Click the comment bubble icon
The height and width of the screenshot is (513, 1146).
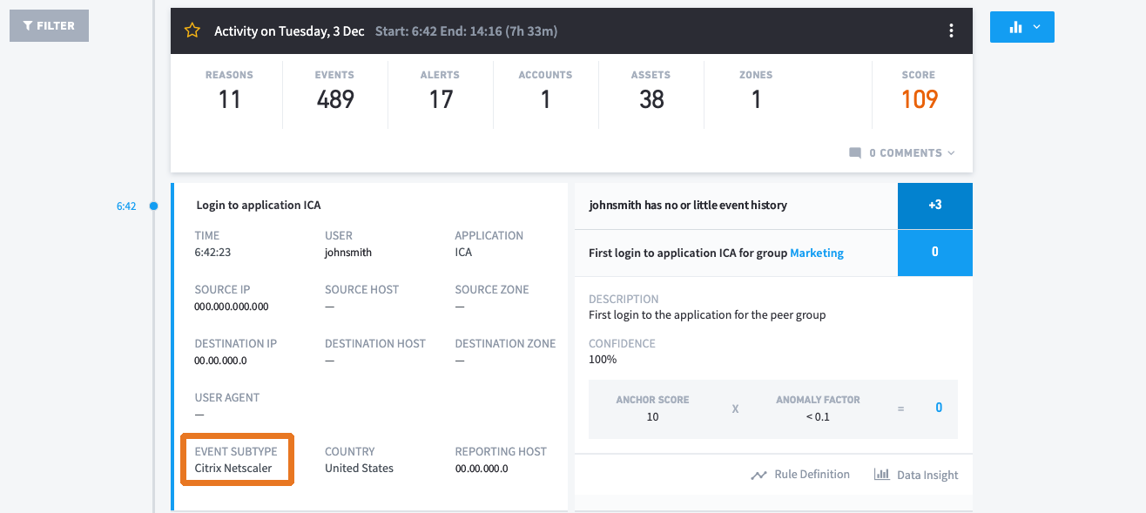855,152
